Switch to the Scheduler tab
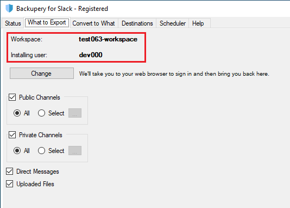The width and height of the screenshot is (290, 208). point(173,23)
